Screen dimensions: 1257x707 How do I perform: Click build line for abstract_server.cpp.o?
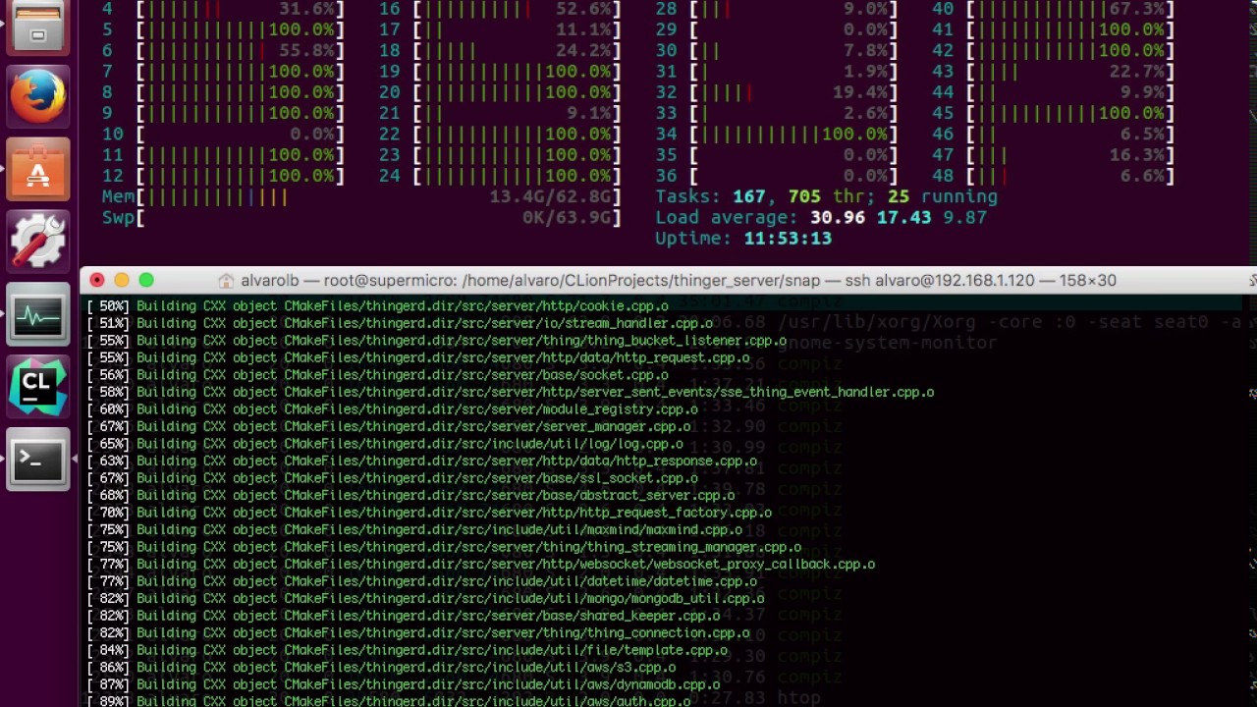[410, 495]
